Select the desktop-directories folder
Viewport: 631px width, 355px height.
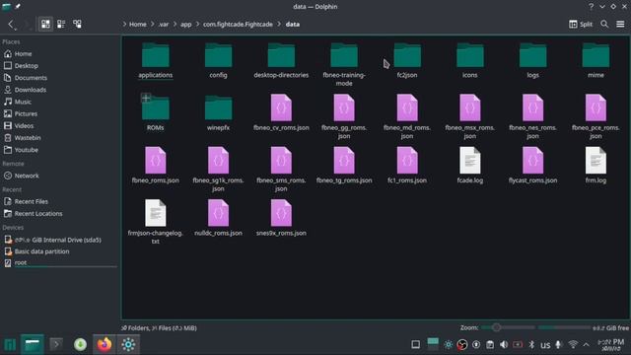coord(281,60)
